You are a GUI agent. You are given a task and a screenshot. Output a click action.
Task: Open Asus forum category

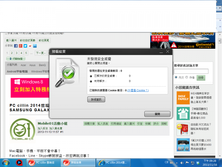point(32,65)
